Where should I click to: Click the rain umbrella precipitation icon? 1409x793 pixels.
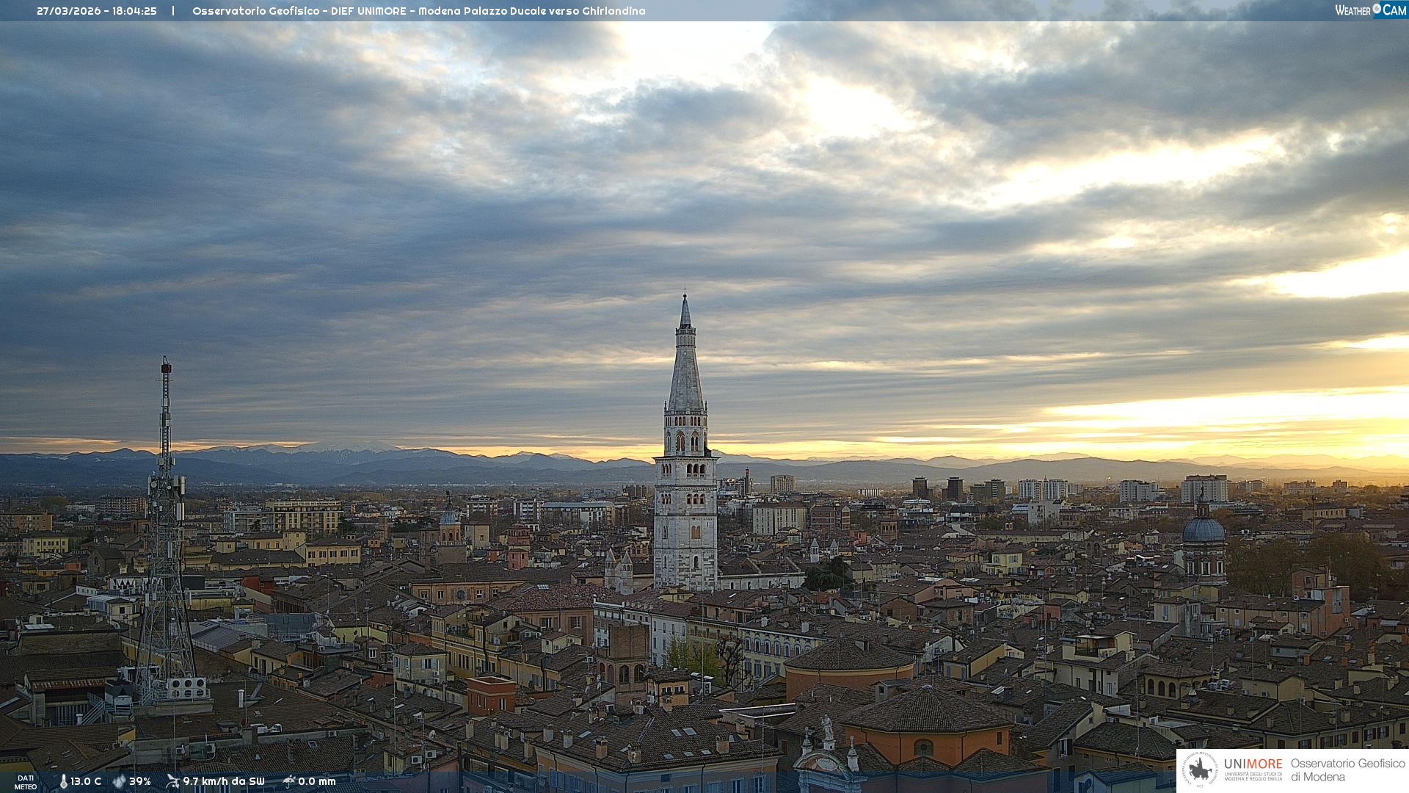[288, 781]
